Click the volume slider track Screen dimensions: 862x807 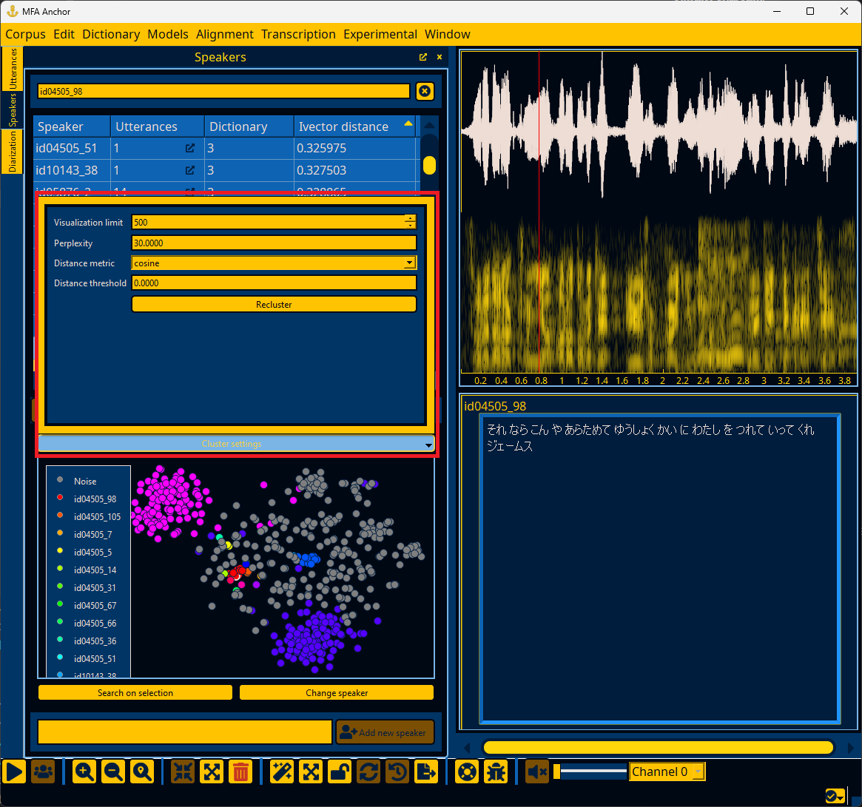[x=590, y=771]
